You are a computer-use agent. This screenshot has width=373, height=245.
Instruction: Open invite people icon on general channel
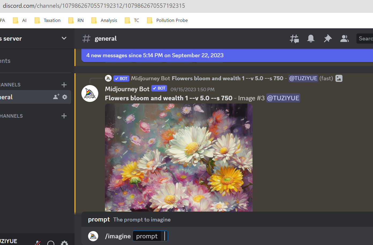click(56, 97)
